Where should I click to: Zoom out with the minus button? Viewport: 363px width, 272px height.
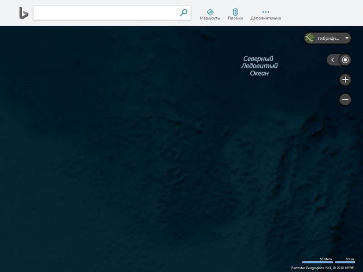[x=345, y=100]
